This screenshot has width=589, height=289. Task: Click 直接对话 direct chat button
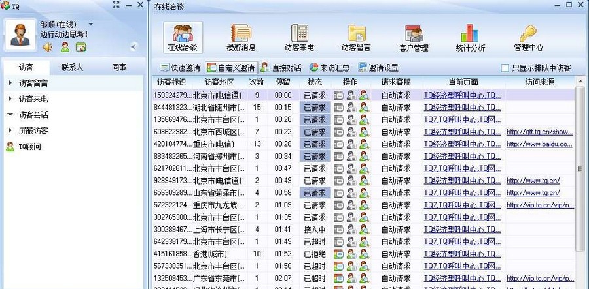(281, 68)
